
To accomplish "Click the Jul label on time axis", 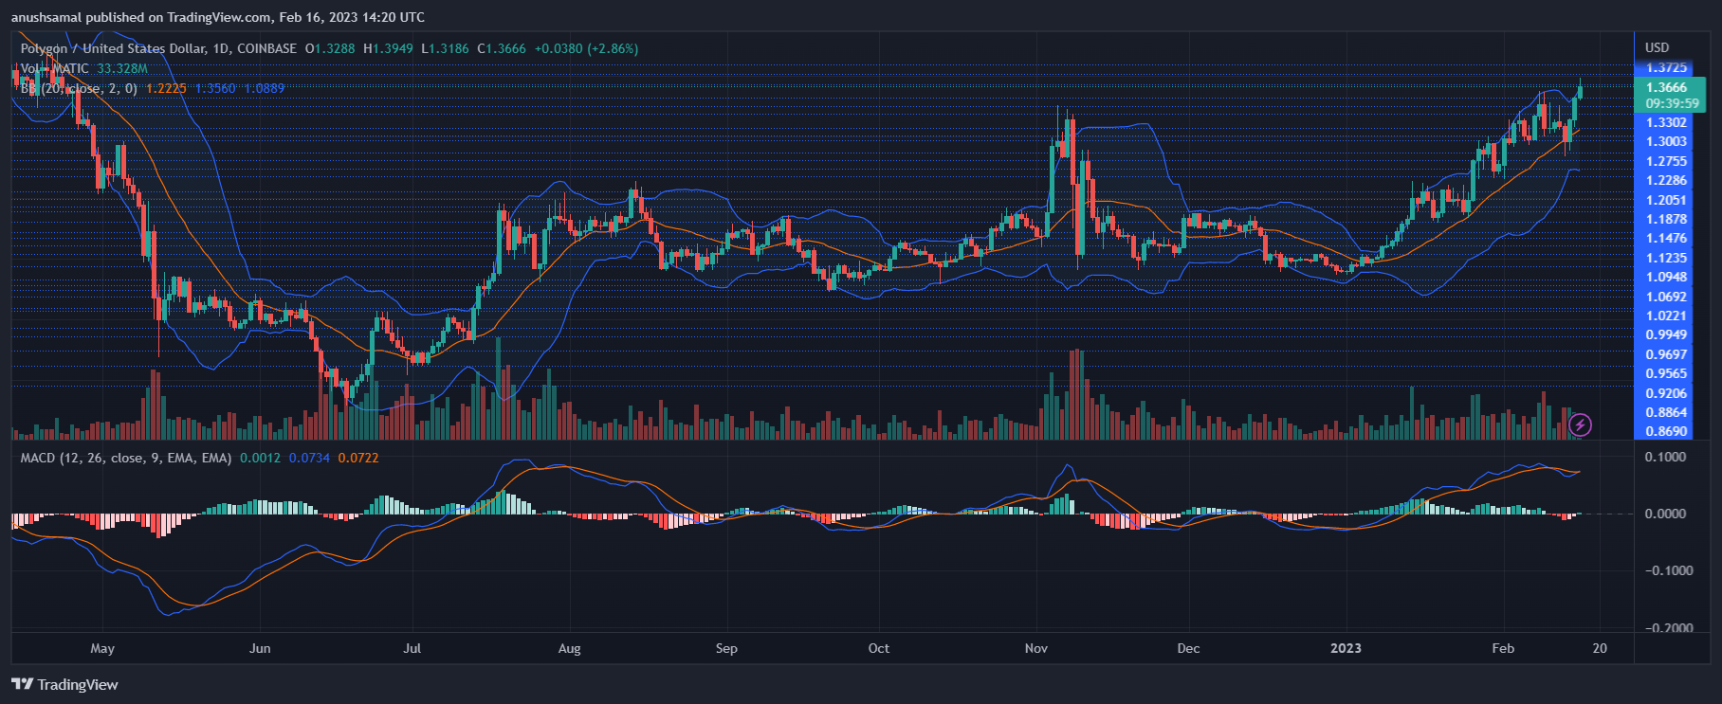I will point(412,648).
